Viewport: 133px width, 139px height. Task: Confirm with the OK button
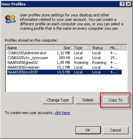pyautogui.click(x=88, y=130)
